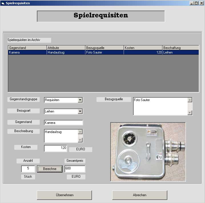Click the camera photo thumbnail
This screenshot has width=205, height=203.
148,152
